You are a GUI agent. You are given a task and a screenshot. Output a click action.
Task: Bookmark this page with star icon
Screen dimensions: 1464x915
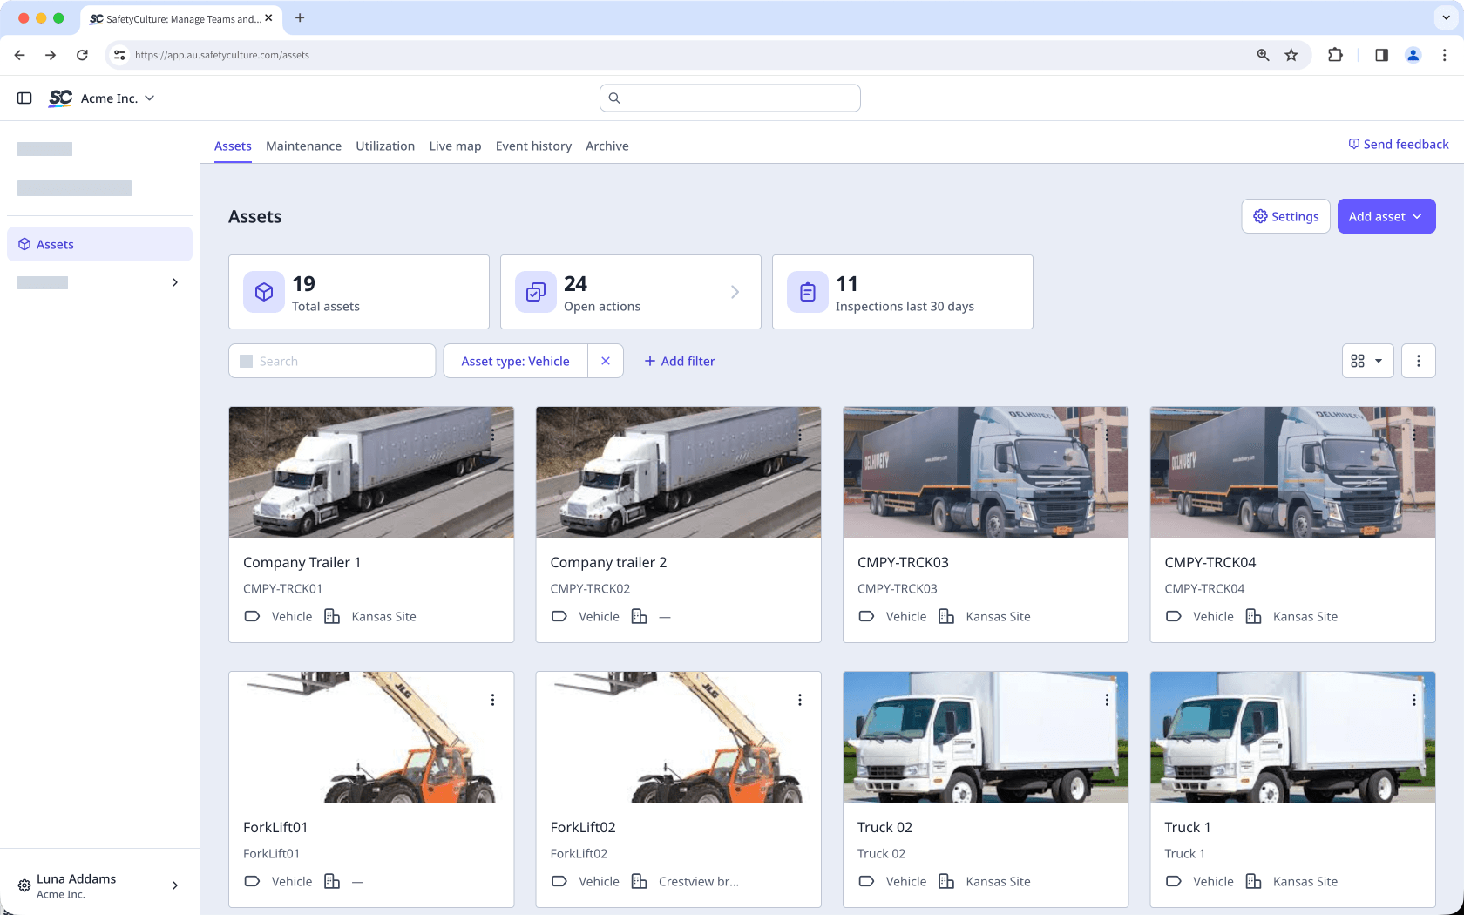point(1291,55)
